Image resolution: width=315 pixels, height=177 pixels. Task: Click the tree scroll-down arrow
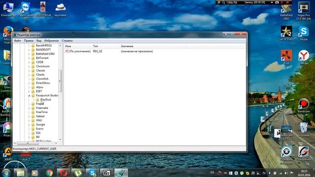[60, 140]
